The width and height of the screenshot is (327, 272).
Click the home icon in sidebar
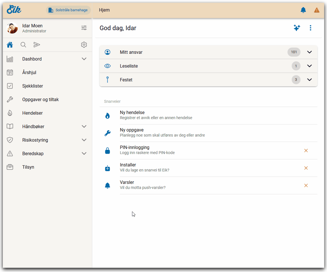pyautogui.click(x=10, y=45)
